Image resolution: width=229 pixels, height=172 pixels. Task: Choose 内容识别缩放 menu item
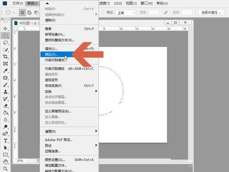point(69,69)
